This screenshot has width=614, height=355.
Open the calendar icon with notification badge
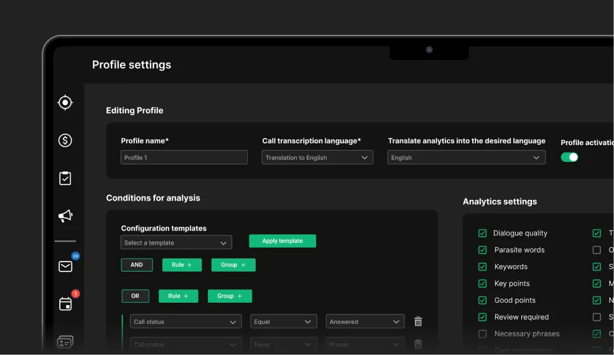click(65, 304)
